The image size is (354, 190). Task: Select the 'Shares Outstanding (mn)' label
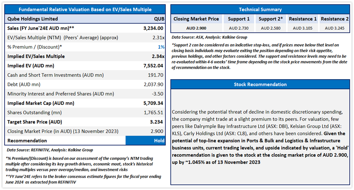click(x=34, y=112)
